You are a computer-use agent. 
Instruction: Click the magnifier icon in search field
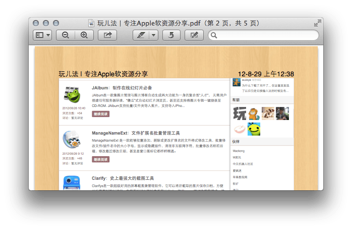tap(214, 35)
